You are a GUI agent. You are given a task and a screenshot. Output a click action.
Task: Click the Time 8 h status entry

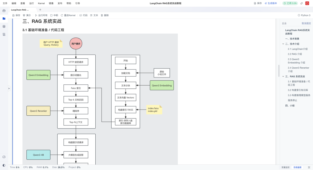[x=14, y=167]
